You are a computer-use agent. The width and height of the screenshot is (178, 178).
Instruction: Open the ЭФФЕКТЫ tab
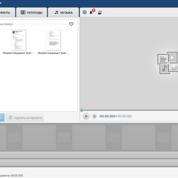[x=6, y=12]
